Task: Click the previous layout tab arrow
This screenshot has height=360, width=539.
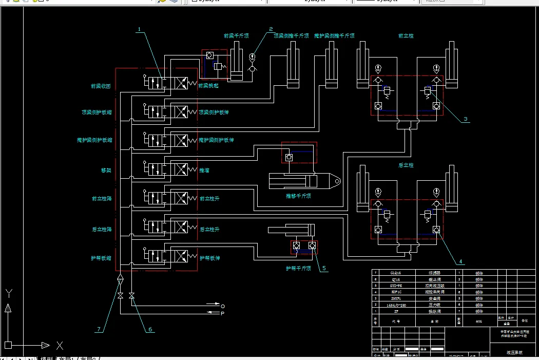Action: [x=12, y=358]
